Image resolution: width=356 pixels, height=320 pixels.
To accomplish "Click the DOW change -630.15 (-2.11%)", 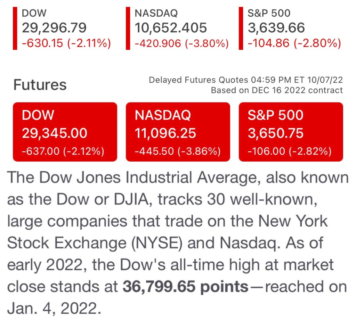I will pos(66,43).
